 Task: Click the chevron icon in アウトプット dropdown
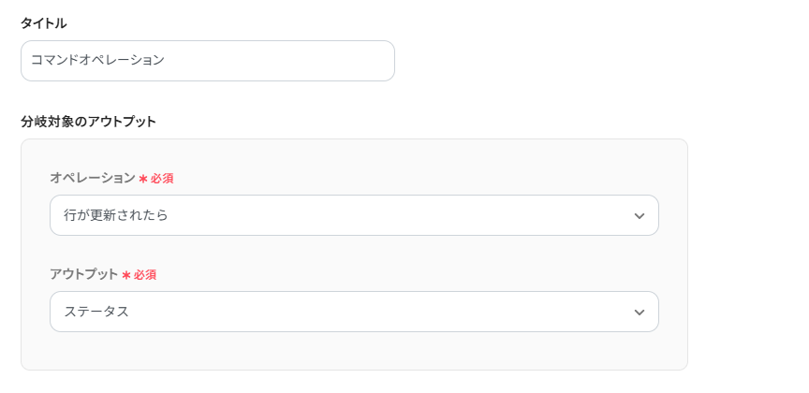(640, 313)
